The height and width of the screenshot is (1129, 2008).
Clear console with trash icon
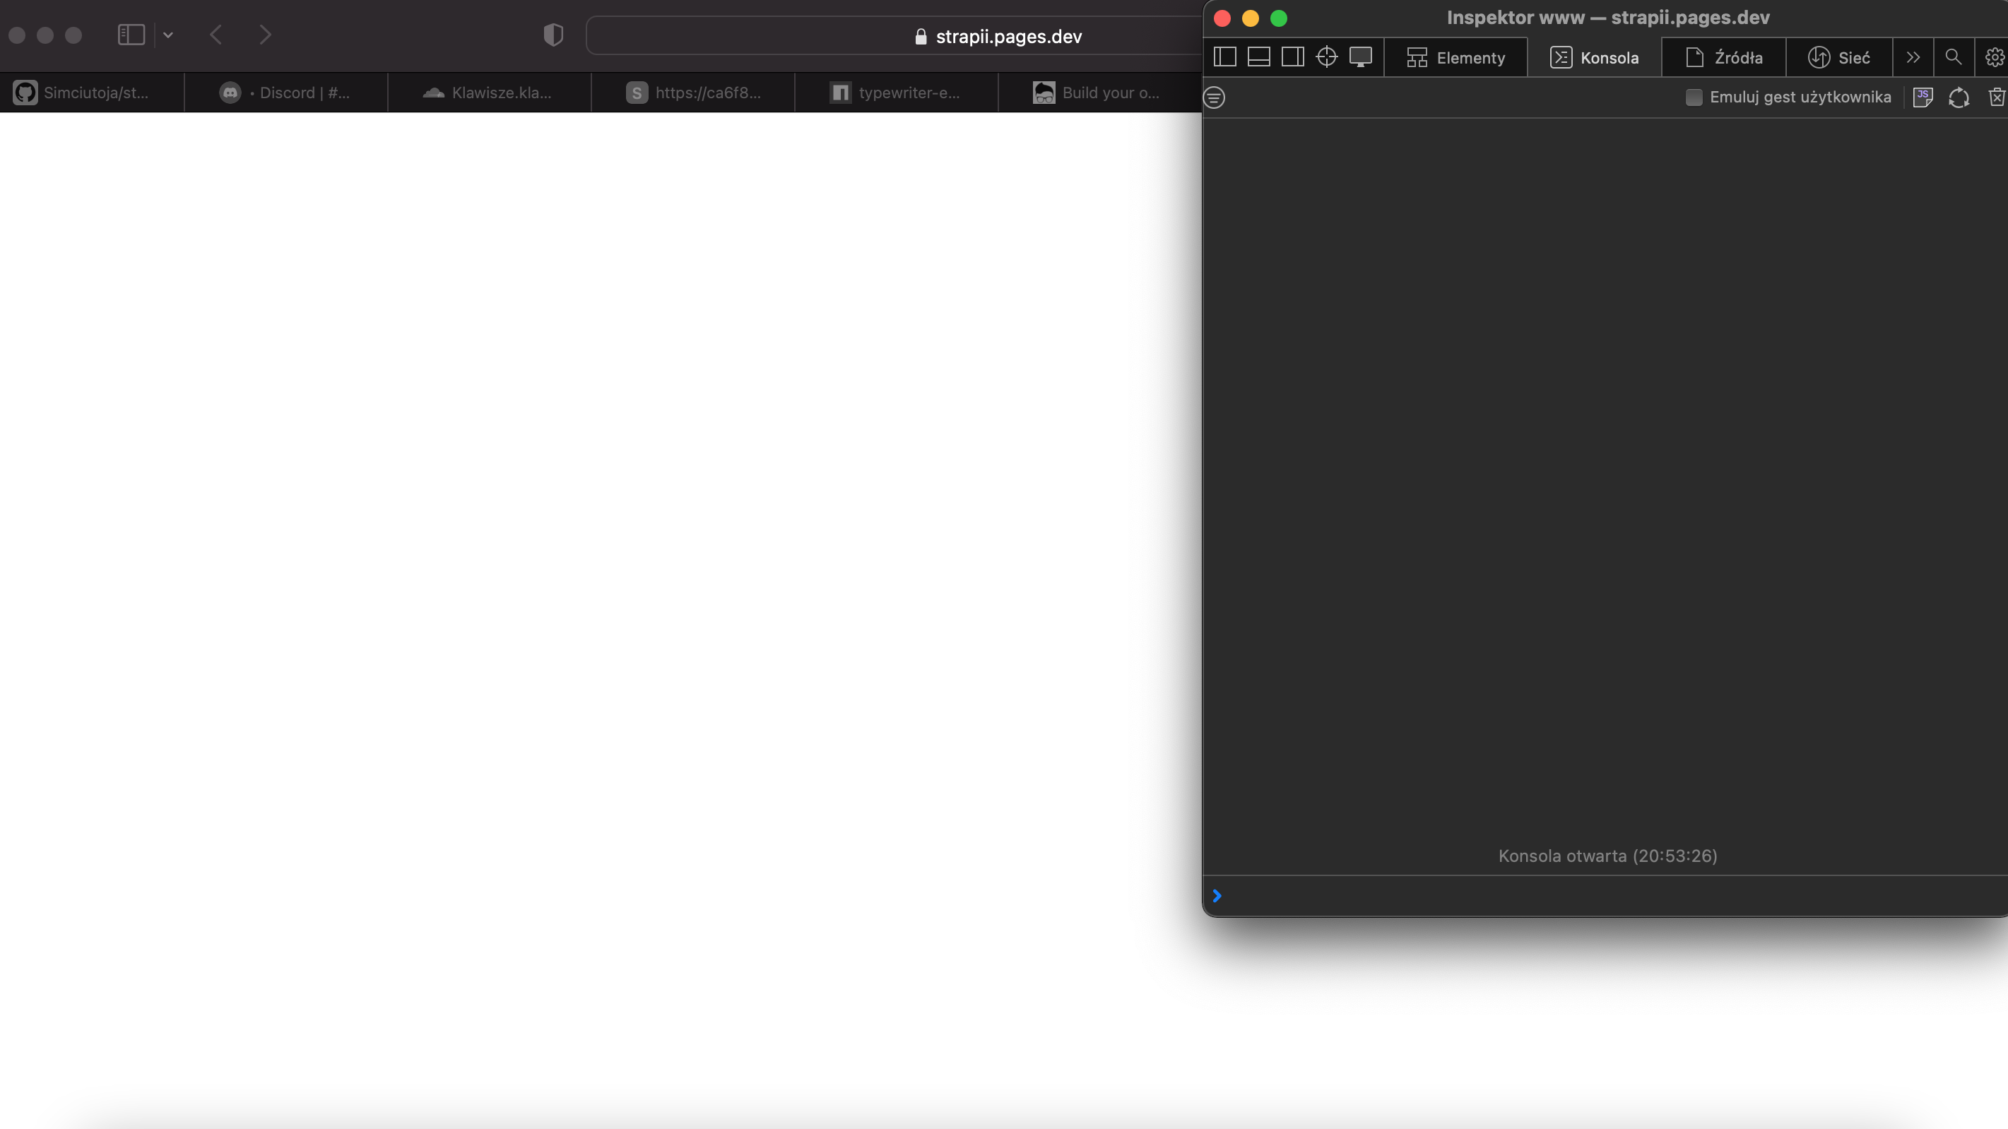click(1995, 97)
